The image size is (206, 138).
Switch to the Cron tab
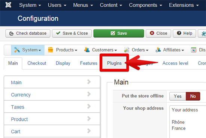tap(202, 63)
